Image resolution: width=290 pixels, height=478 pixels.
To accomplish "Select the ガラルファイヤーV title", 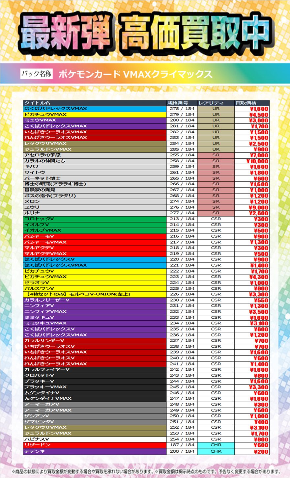I will point(95,370).
